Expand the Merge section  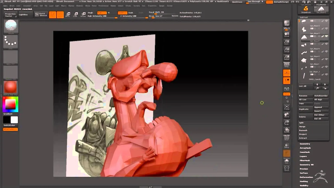pos(302,127)
